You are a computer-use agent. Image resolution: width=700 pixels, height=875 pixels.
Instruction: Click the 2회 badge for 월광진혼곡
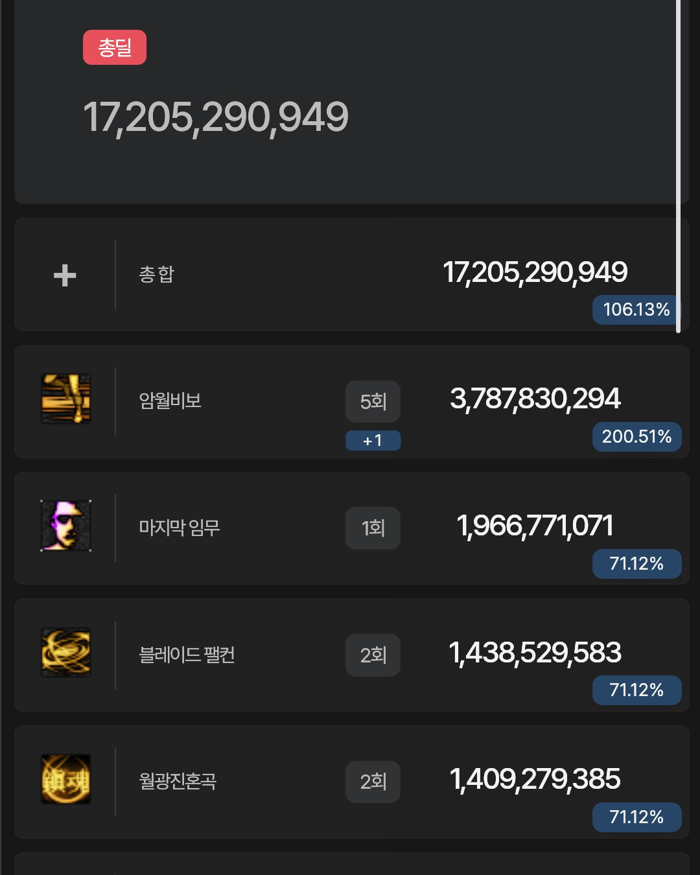pyautogui.click(x=373, y=782)
